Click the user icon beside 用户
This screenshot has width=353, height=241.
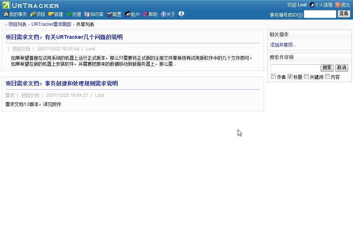click(128, 15)
